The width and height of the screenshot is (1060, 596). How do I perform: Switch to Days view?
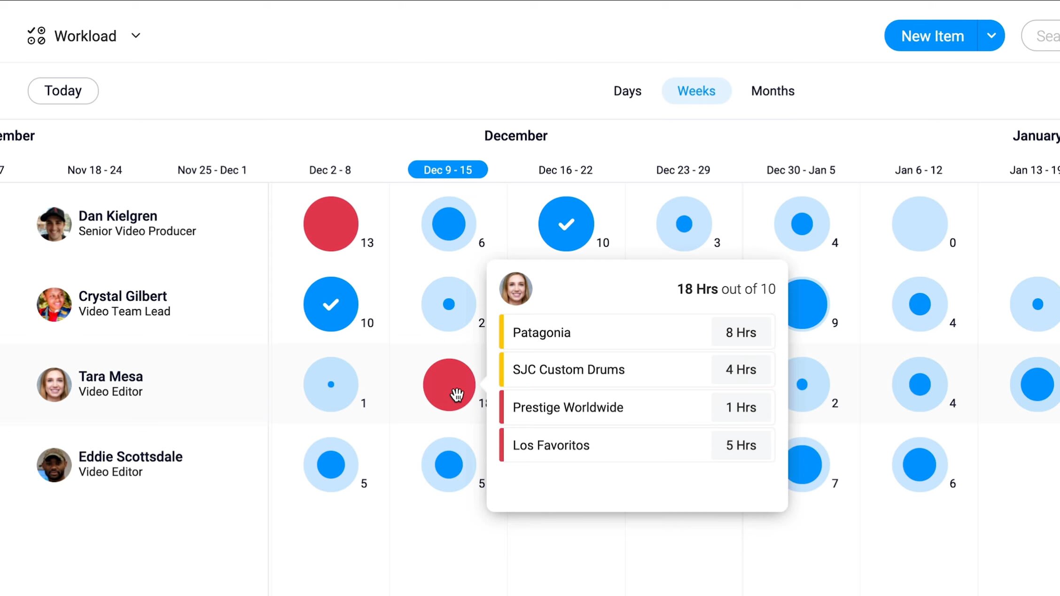(627, 91)
